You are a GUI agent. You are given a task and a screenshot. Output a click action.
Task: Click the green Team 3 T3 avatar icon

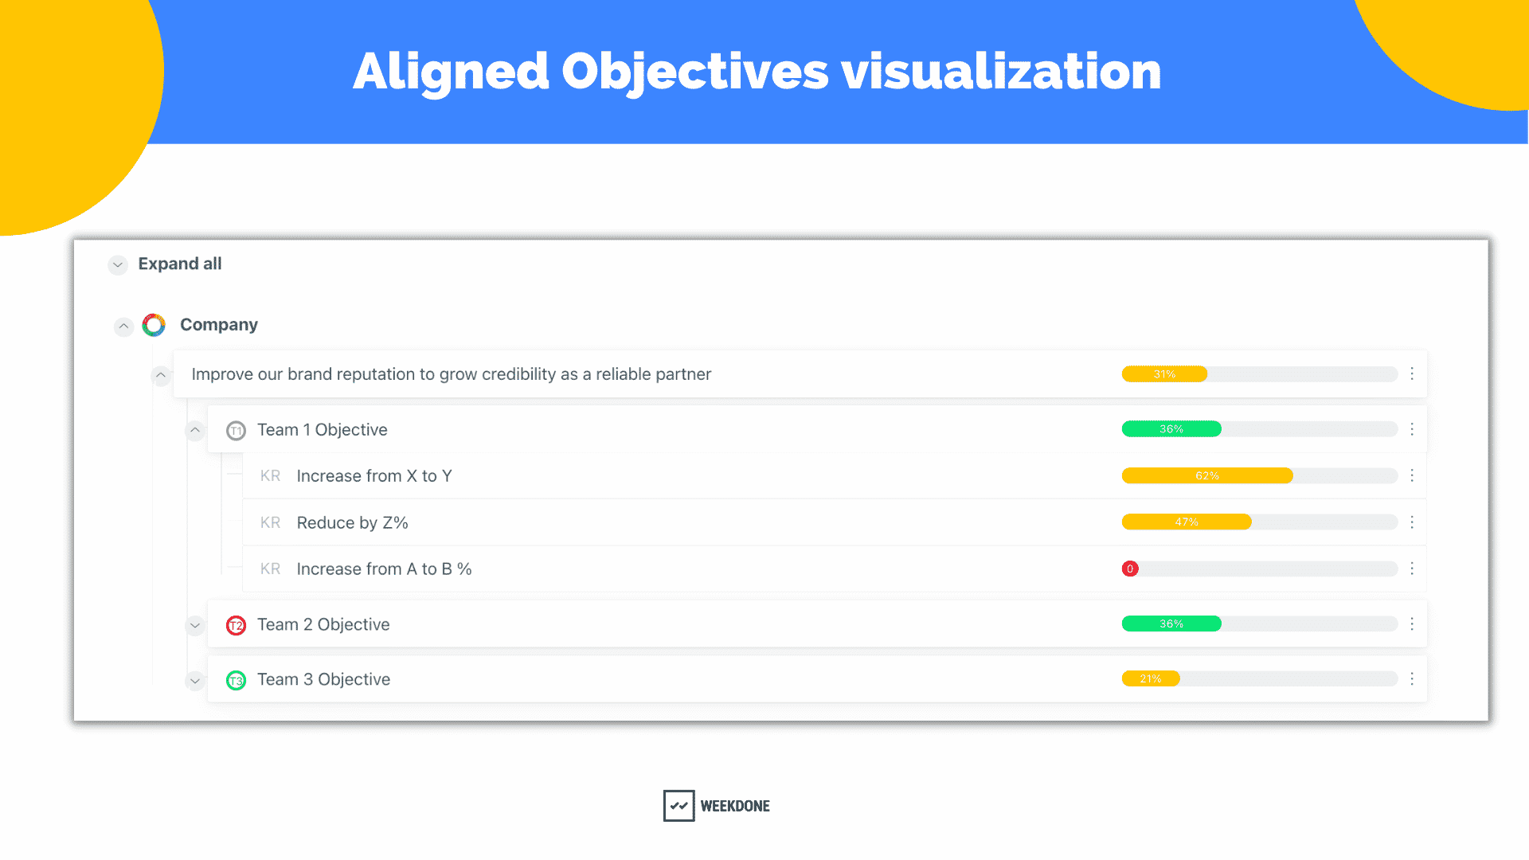(x=236, y=681)
